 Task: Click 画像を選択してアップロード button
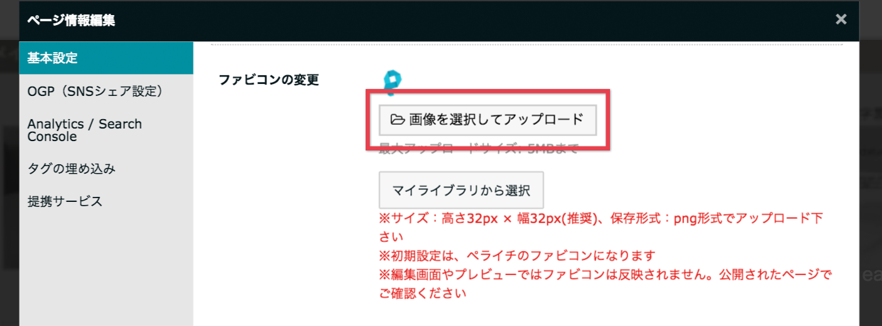tap(487, 119)
